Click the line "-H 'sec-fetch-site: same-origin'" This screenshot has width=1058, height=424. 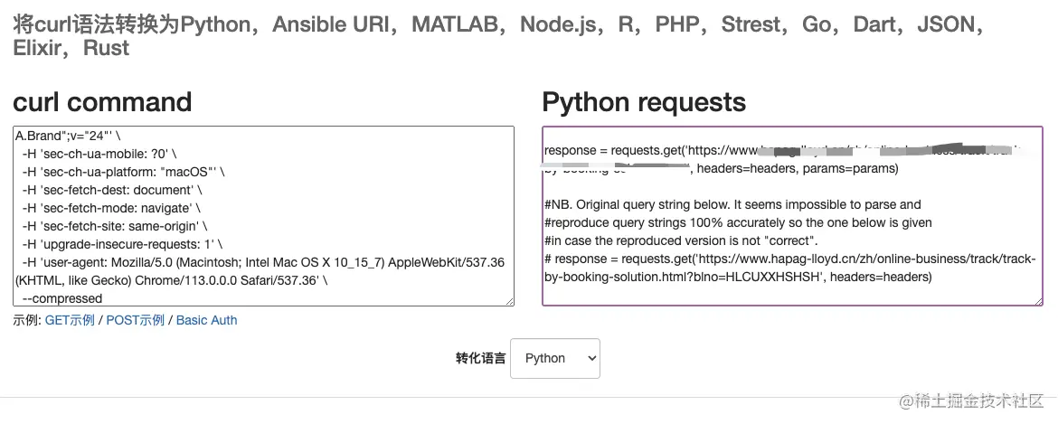(115, 227)
